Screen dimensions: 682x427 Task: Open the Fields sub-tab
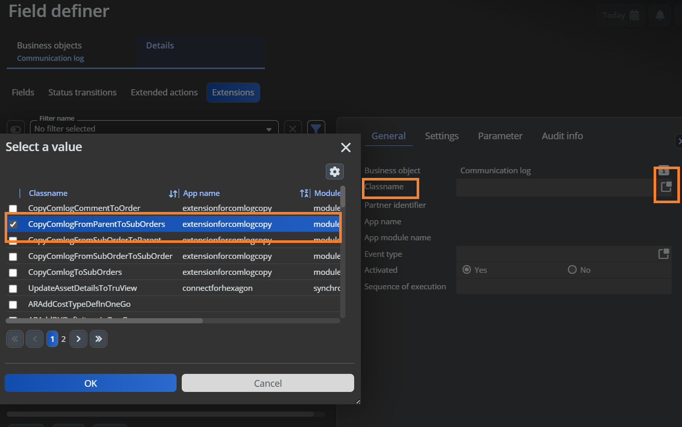pyautogui.click(x=23, y=92)
